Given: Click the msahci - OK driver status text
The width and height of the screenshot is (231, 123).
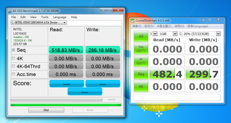Looking at the screenshot, I should [21, 37].
